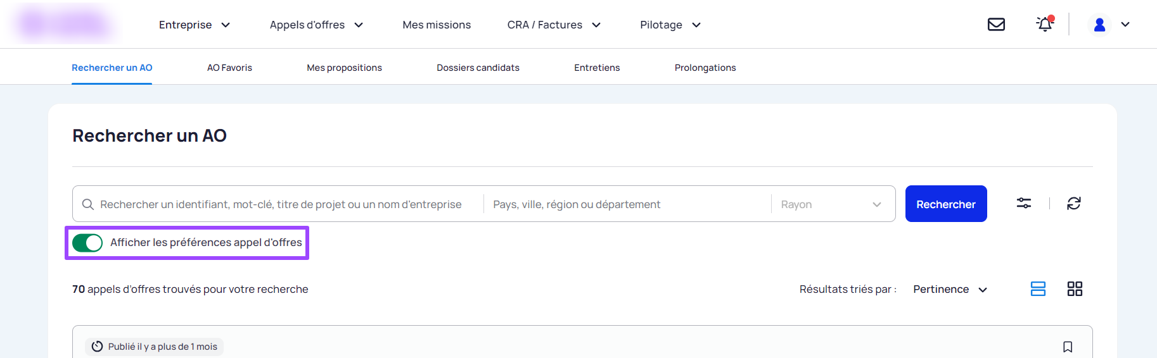Click the keyword search input field
The height and width of the screenshot is (358, 1157).
coord(281,204)
